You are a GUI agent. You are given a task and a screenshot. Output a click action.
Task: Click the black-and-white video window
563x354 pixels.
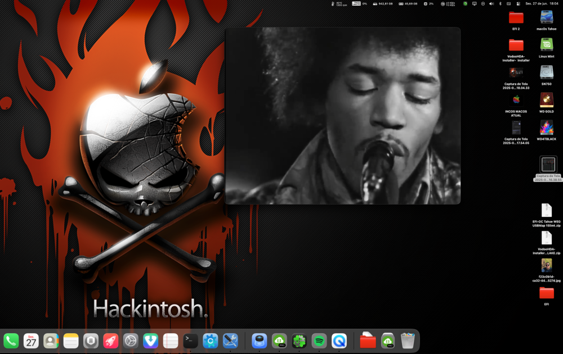coord(342,116)
